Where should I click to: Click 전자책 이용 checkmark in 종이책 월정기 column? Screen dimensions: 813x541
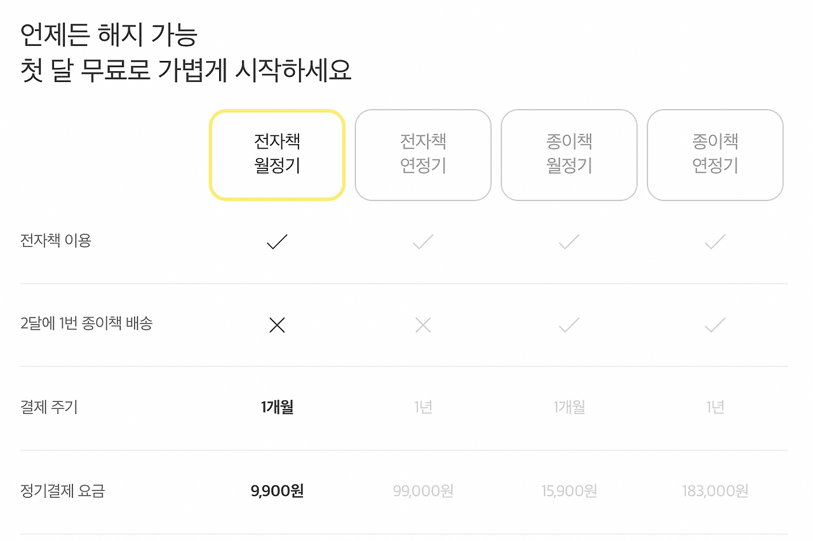569,241
